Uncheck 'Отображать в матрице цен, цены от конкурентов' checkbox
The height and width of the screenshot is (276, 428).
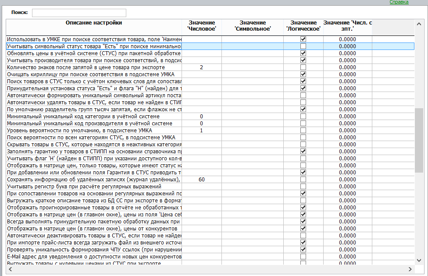[x=303, y=229]
